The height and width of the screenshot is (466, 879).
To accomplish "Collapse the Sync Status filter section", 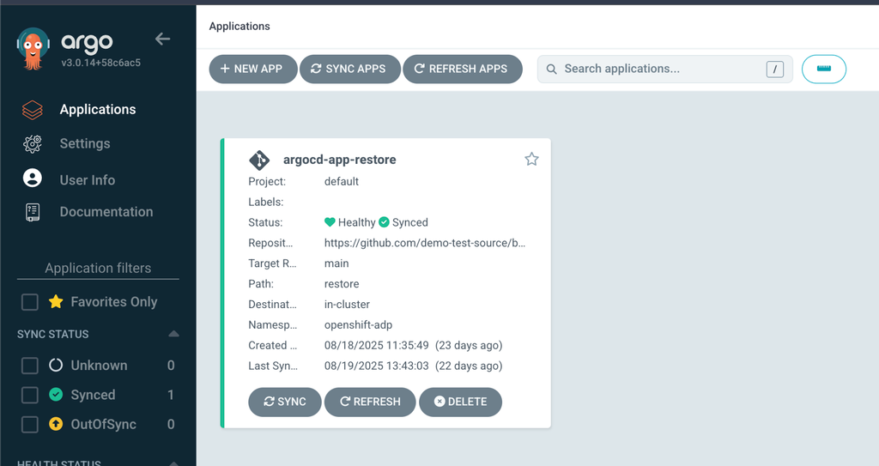I will (x=173, y=334).
